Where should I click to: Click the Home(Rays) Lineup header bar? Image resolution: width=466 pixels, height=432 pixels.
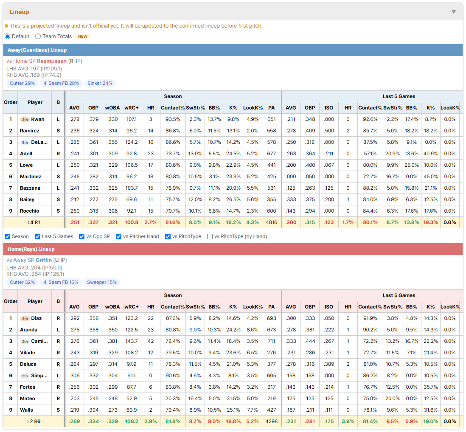point(233,249)
